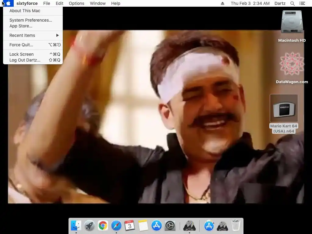Launch Launchpad rocket icon in Dock
Screen dimensions: 312x234
tap(89, 226)
